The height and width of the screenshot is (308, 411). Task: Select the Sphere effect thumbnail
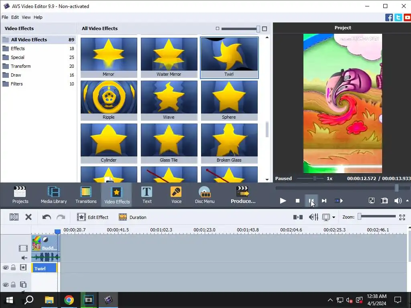tap(229, 100)
